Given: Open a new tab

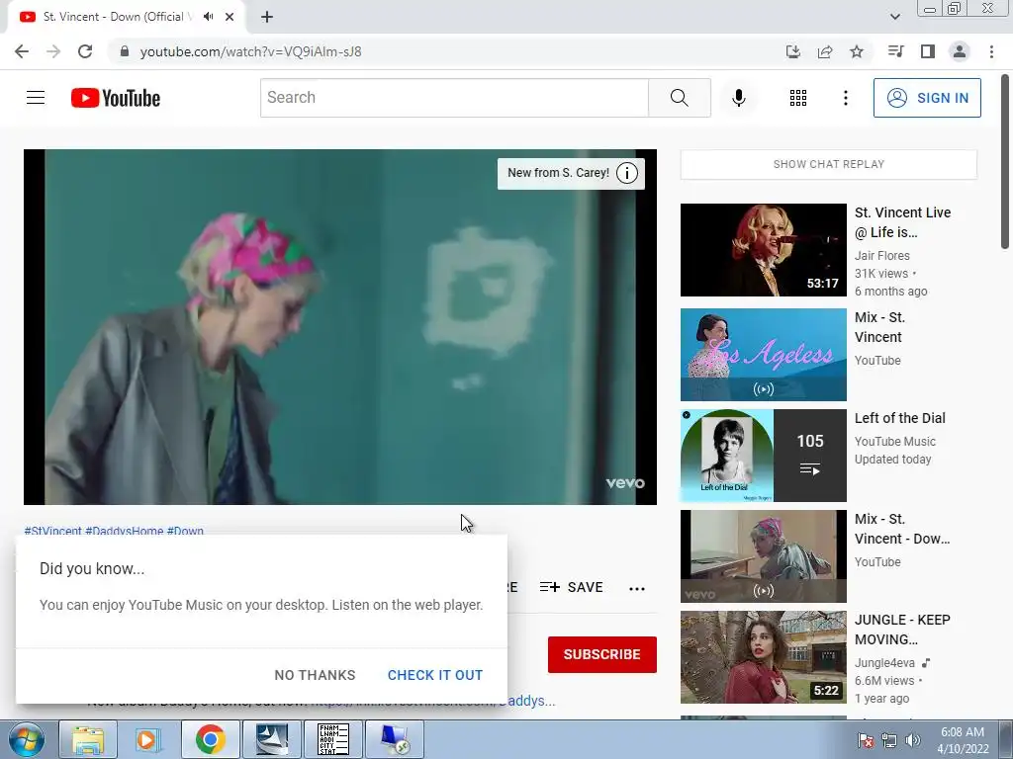Looking at the screenshot, I should (267, 17).
